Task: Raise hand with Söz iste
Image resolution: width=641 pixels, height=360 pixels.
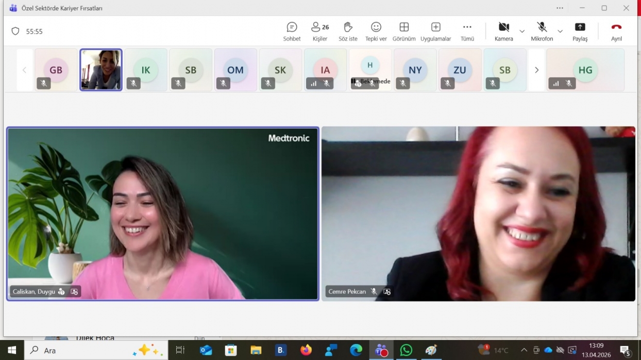Action: [x=348, y=31]
